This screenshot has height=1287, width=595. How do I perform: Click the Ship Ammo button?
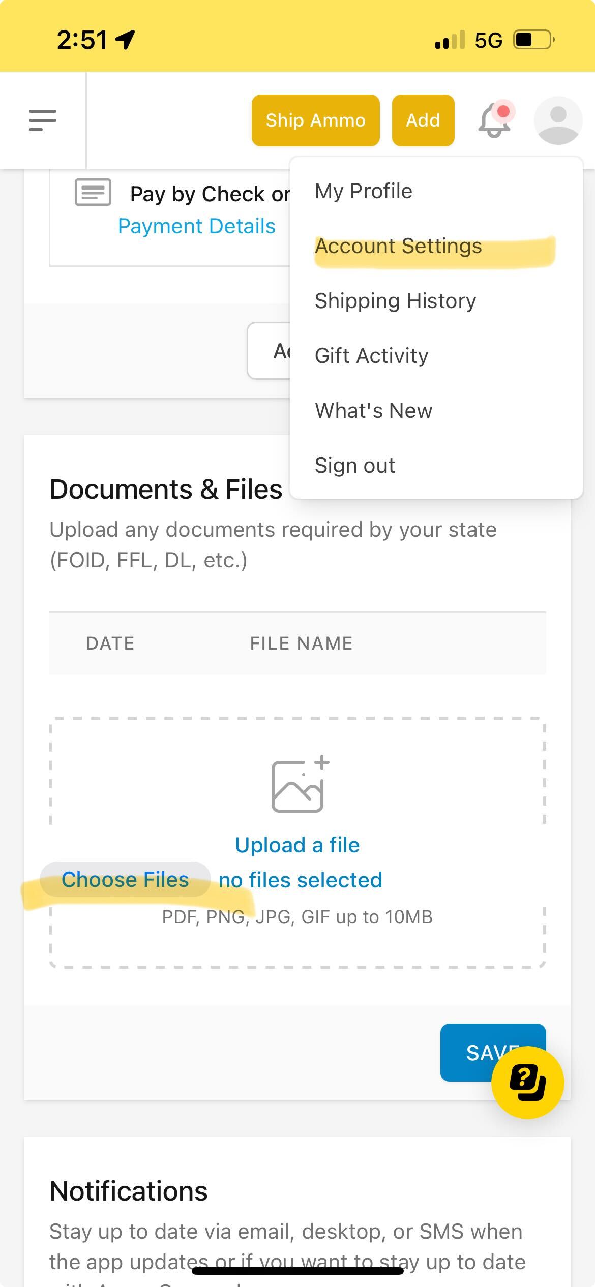(315, 120)
